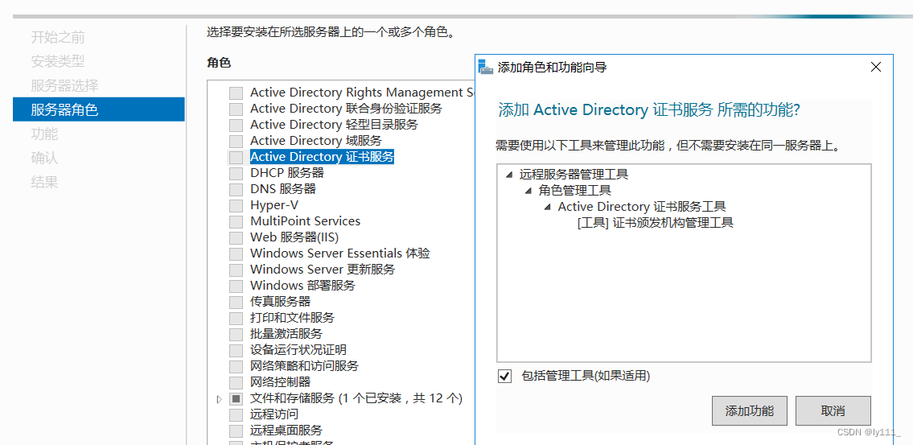The height and width of the screenshot is (445, 913).
Task: Check 网络策略和访问服务 role
Action: 236,366
